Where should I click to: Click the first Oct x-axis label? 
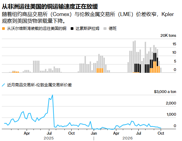tap(72, 133)
